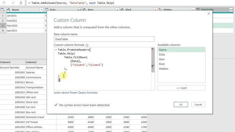Click the Hidden column boolean type icon
This screenshot has height=132, width=235.
coord(160,10)
